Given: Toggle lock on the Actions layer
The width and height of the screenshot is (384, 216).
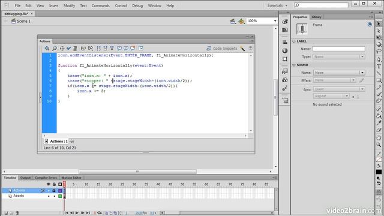Looking at the screenshot, I should pyautogui.click(x=54, y=191).
